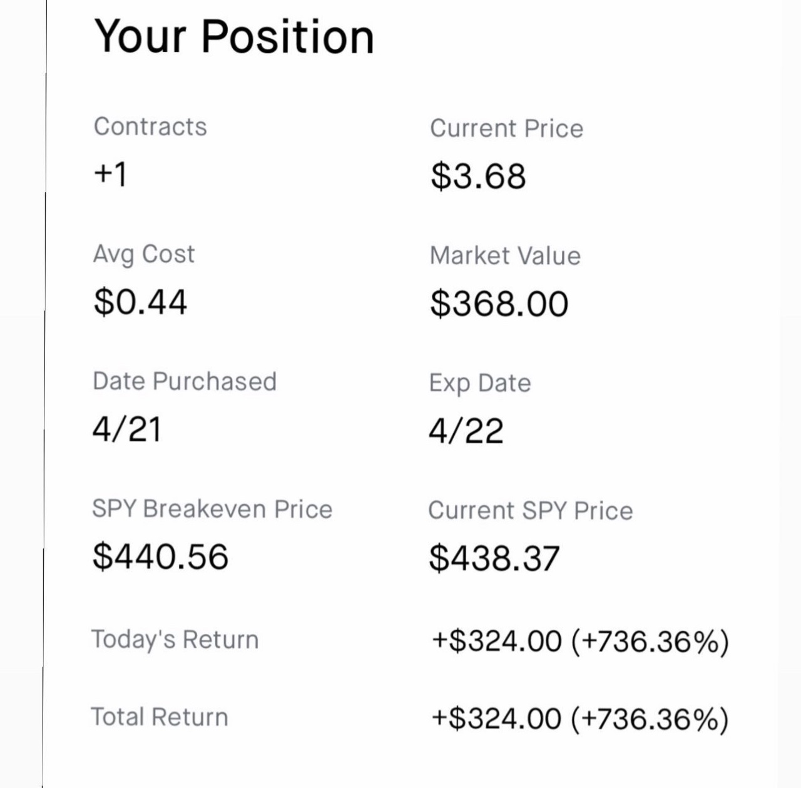
Task: Tap the Exp Date label
Action: pos(480,383)
